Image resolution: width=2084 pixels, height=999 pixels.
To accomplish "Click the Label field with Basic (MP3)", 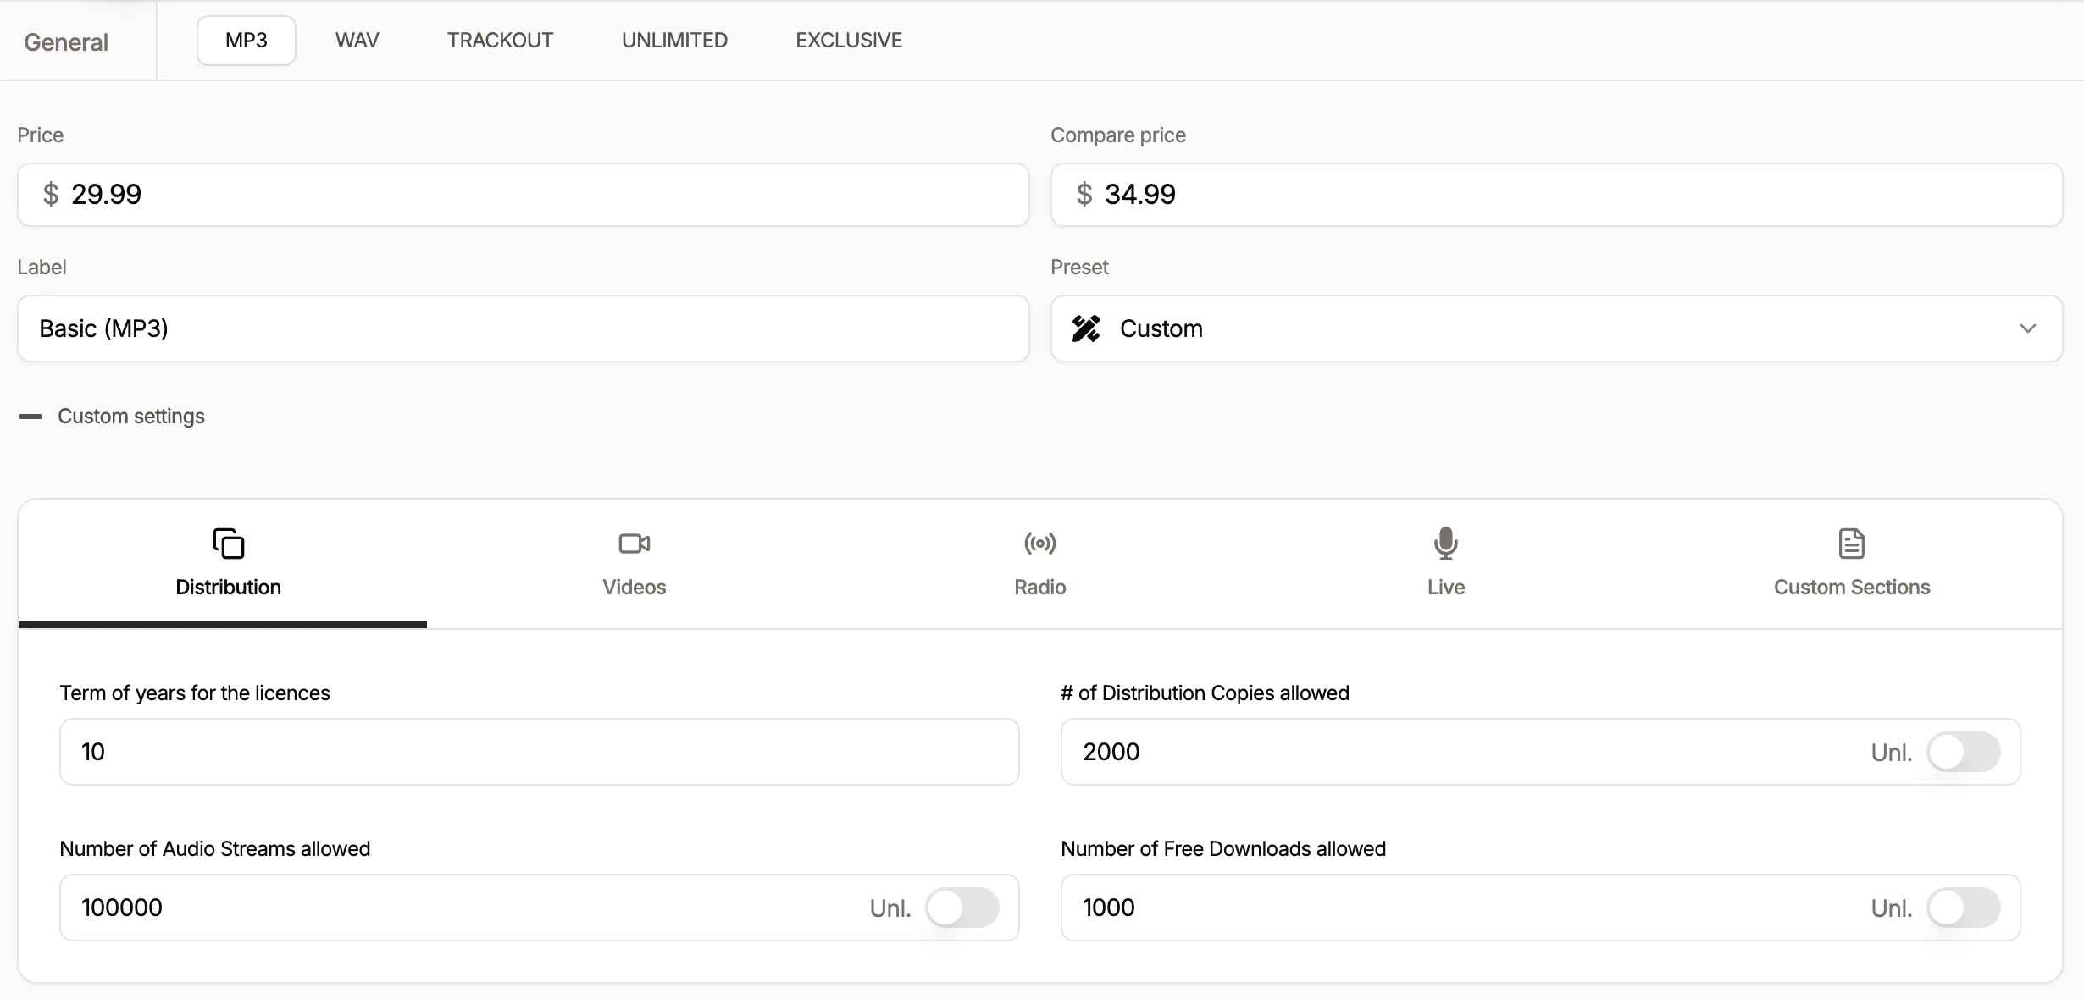I will pos(524,328).
